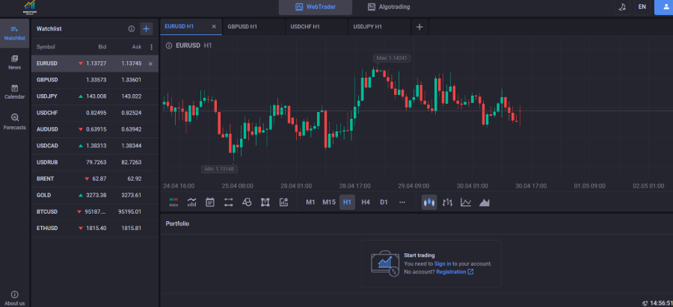Viewport: 673px width, 307px height.
Task: Select bar chart type
Action: click(x=448, y=202)
